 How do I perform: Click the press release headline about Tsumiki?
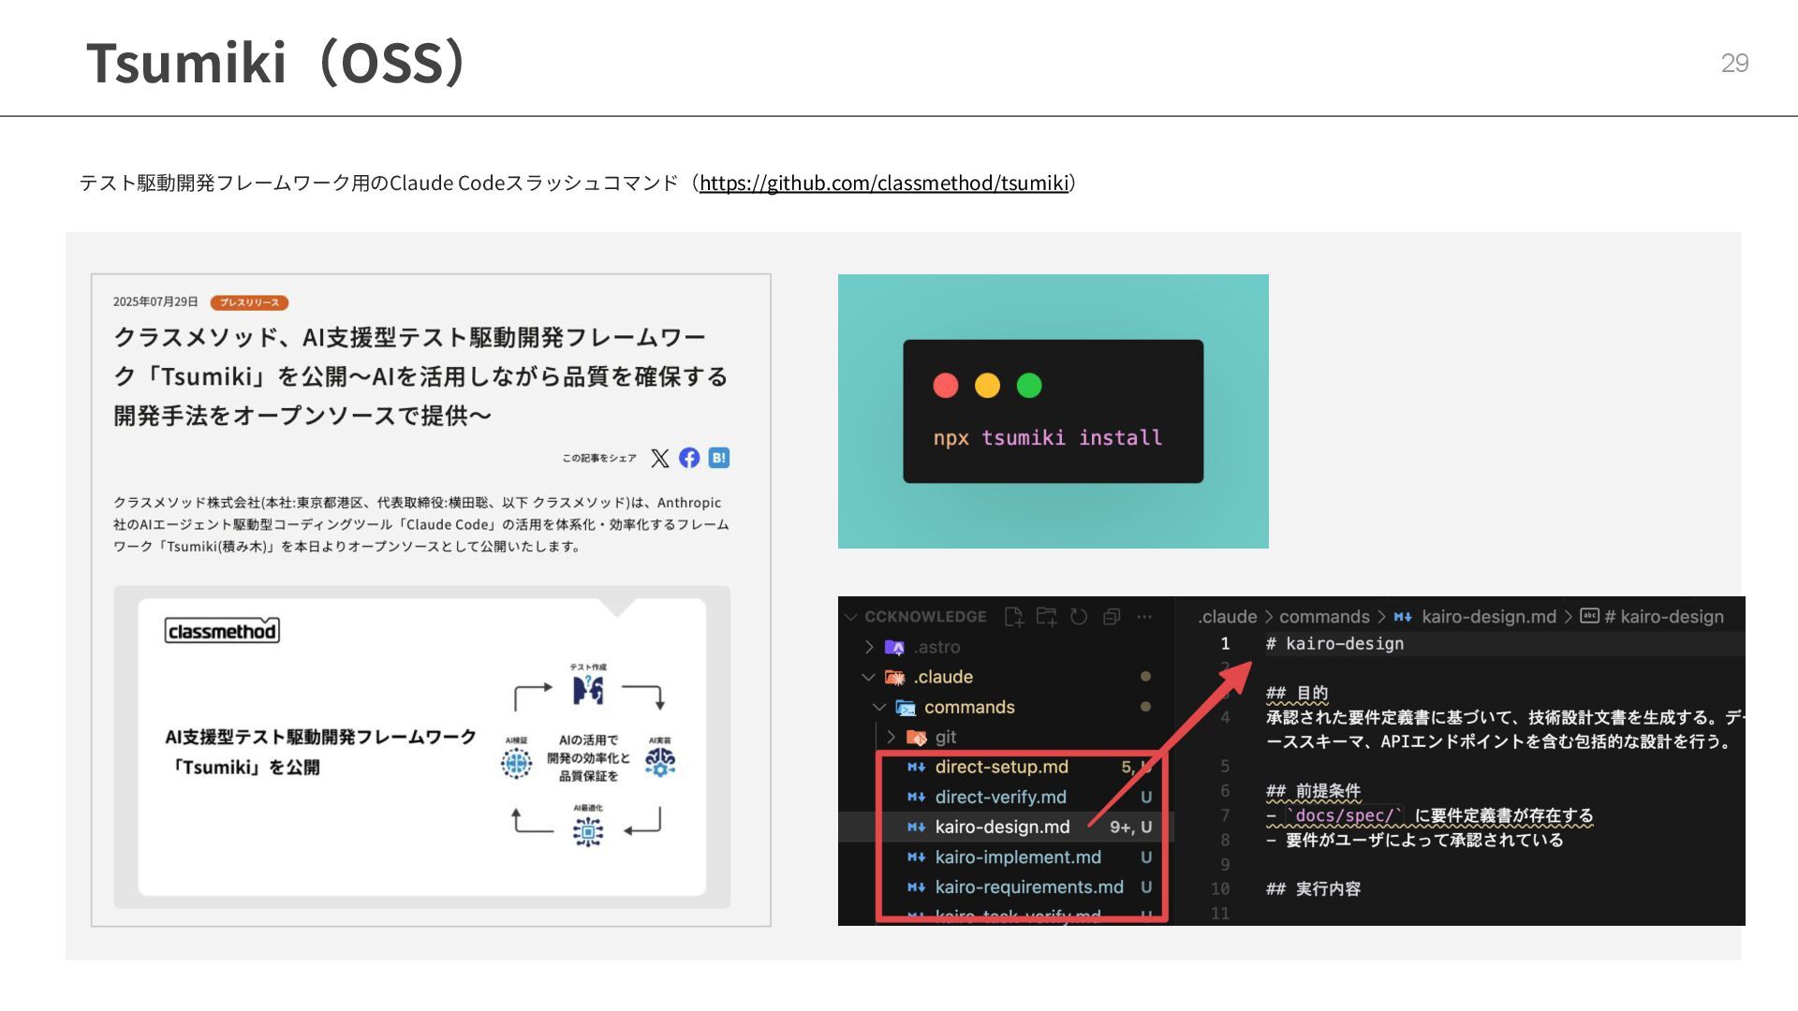(x=420, y=375)
